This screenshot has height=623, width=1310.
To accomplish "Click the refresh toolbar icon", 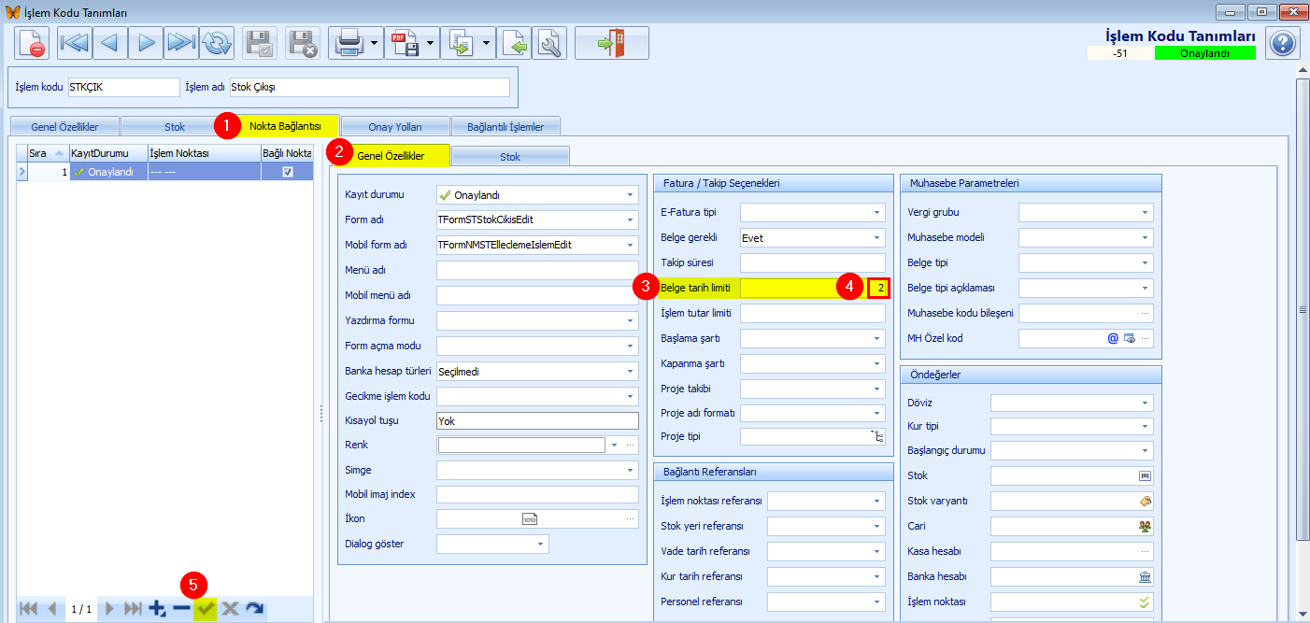I will (217, 44).
